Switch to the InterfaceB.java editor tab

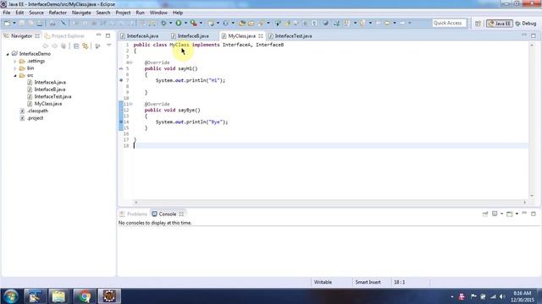(x=190, y=35)
